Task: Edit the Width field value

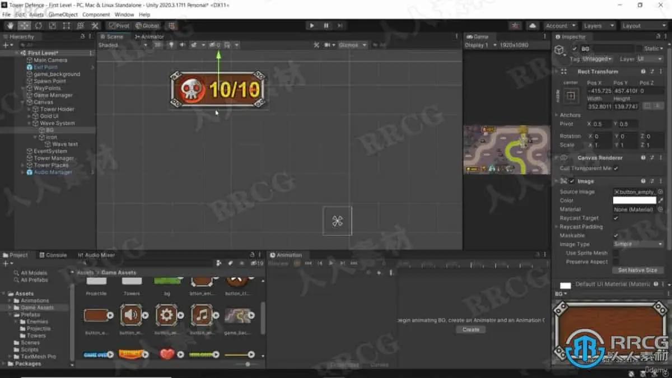Action: point(599,106)
